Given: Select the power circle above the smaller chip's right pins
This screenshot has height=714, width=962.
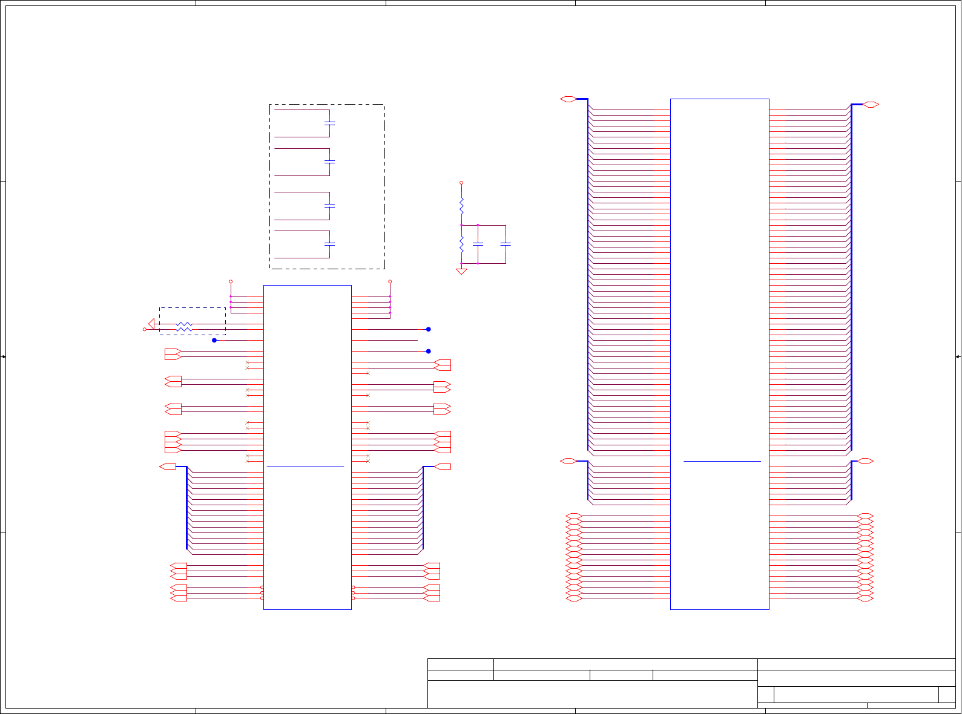Looking at the screenshot, I should (390, 281).
